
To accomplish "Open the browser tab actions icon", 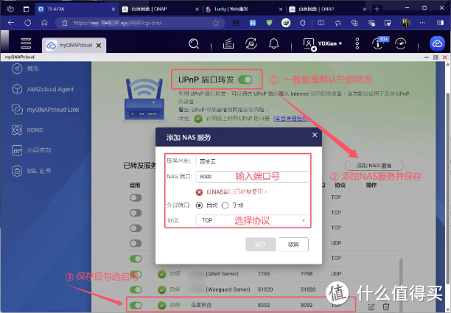I will 27,9.
